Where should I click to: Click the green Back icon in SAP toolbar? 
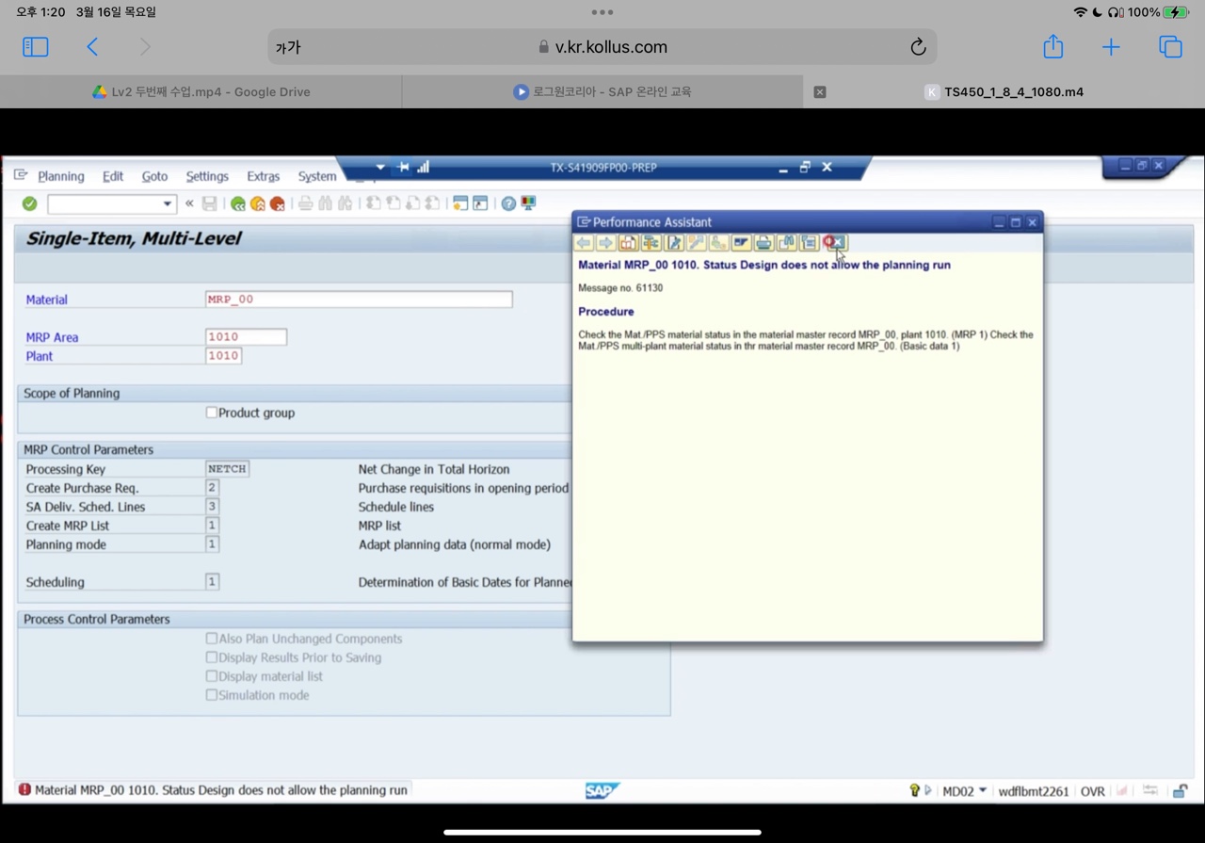(x=238, y=203)
